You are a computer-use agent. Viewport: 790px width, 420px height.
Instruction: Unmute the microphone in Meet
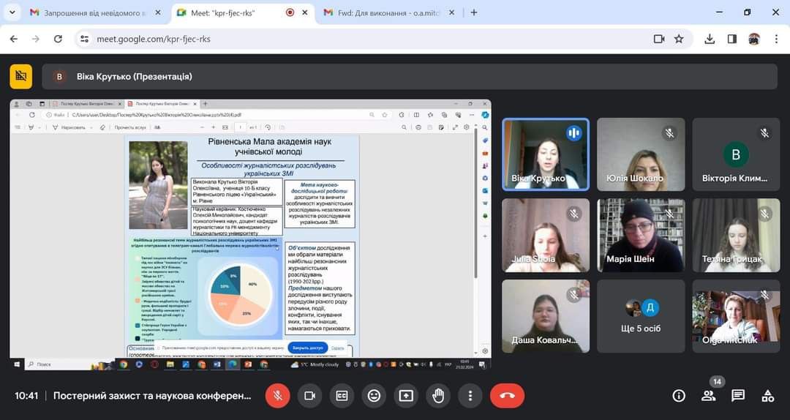click(x=278, y=396)
